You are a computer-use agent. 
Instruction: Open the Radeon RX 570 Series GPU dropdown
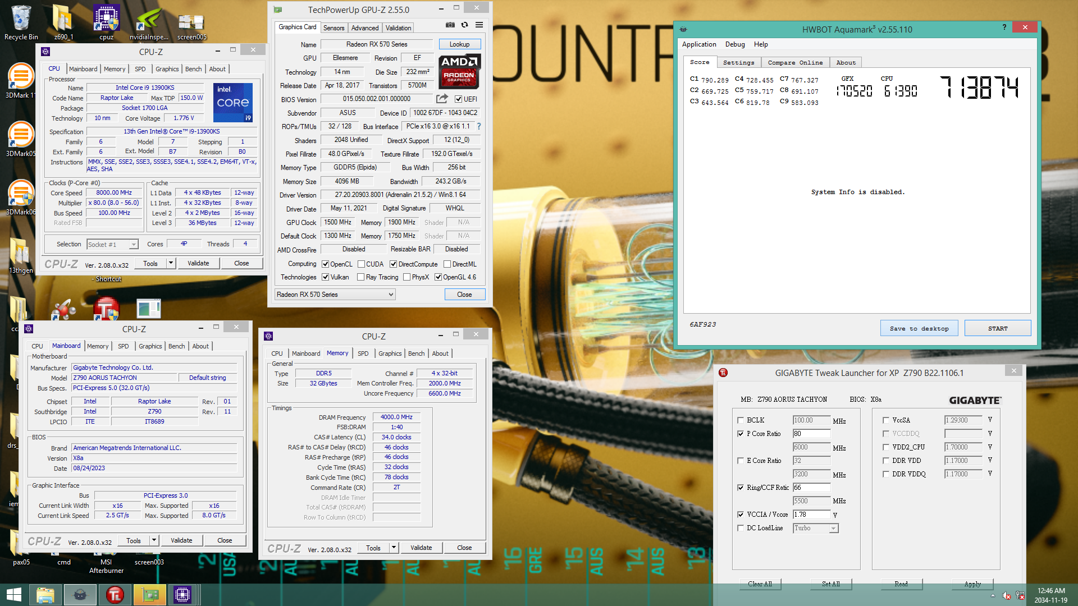335,295
